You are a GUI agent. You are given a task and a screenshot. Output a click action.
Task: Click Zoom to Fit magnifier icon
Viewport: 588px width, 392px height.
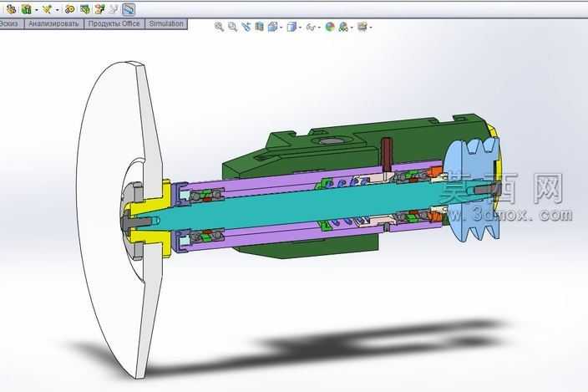point(219,27)
